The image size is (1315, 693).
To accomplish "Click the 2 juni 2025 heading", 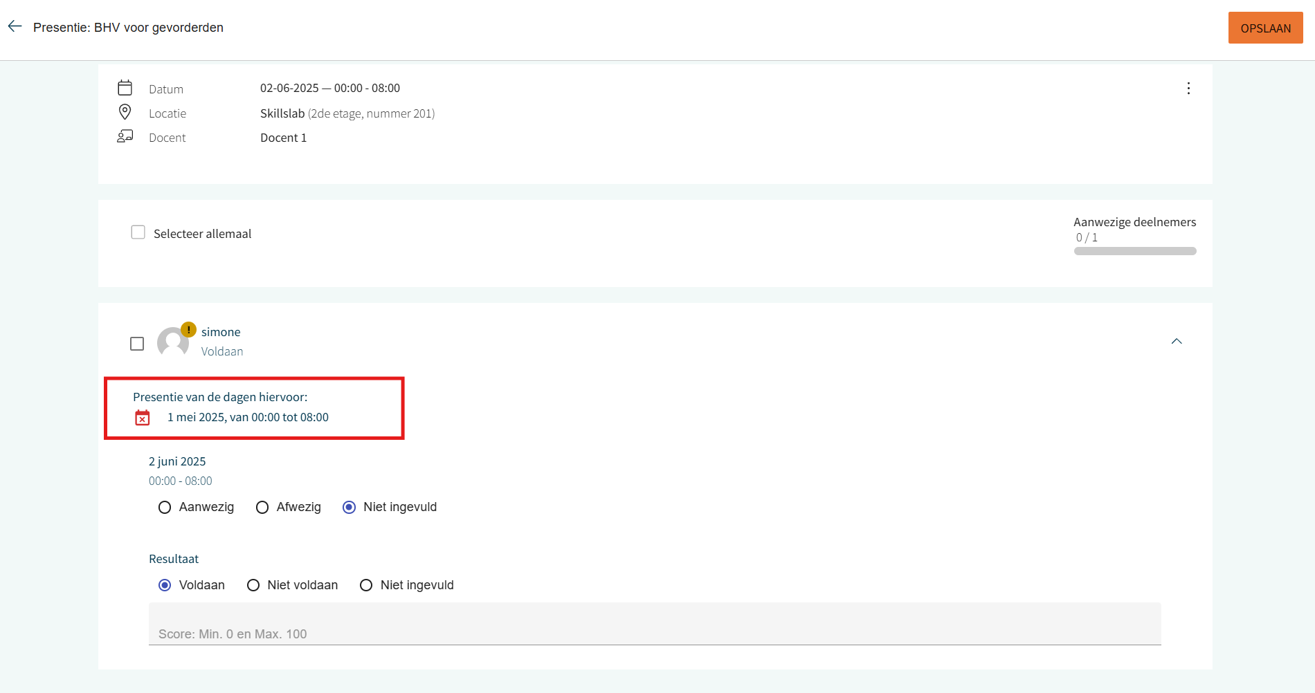I will (177, 461).
